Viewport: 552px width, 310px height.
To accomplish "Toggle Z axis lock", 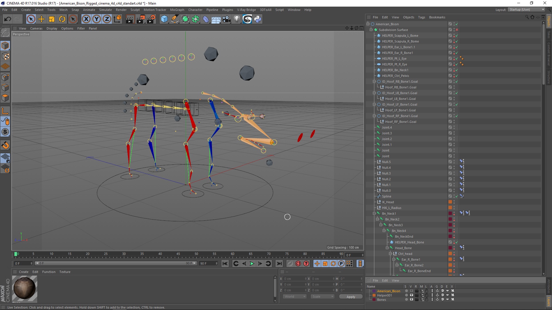I will click(107, 19).
